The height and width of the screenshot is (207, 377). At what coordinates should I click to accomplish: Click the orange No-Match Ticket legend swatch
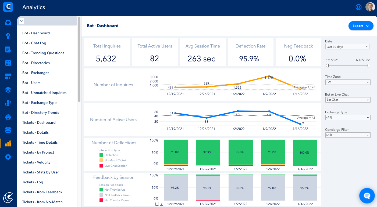pos(101,160)
